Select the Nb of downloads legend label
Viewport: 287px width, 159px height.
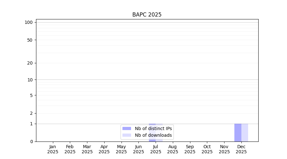tap(153, 135)
